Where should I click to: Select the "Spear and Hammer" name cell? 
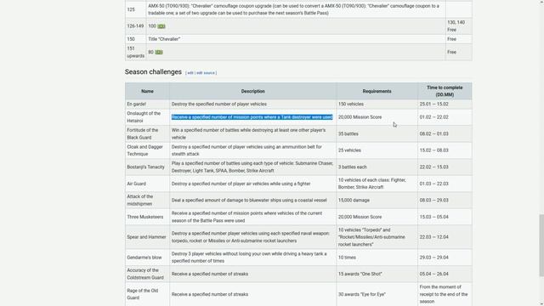click(147, 237)
